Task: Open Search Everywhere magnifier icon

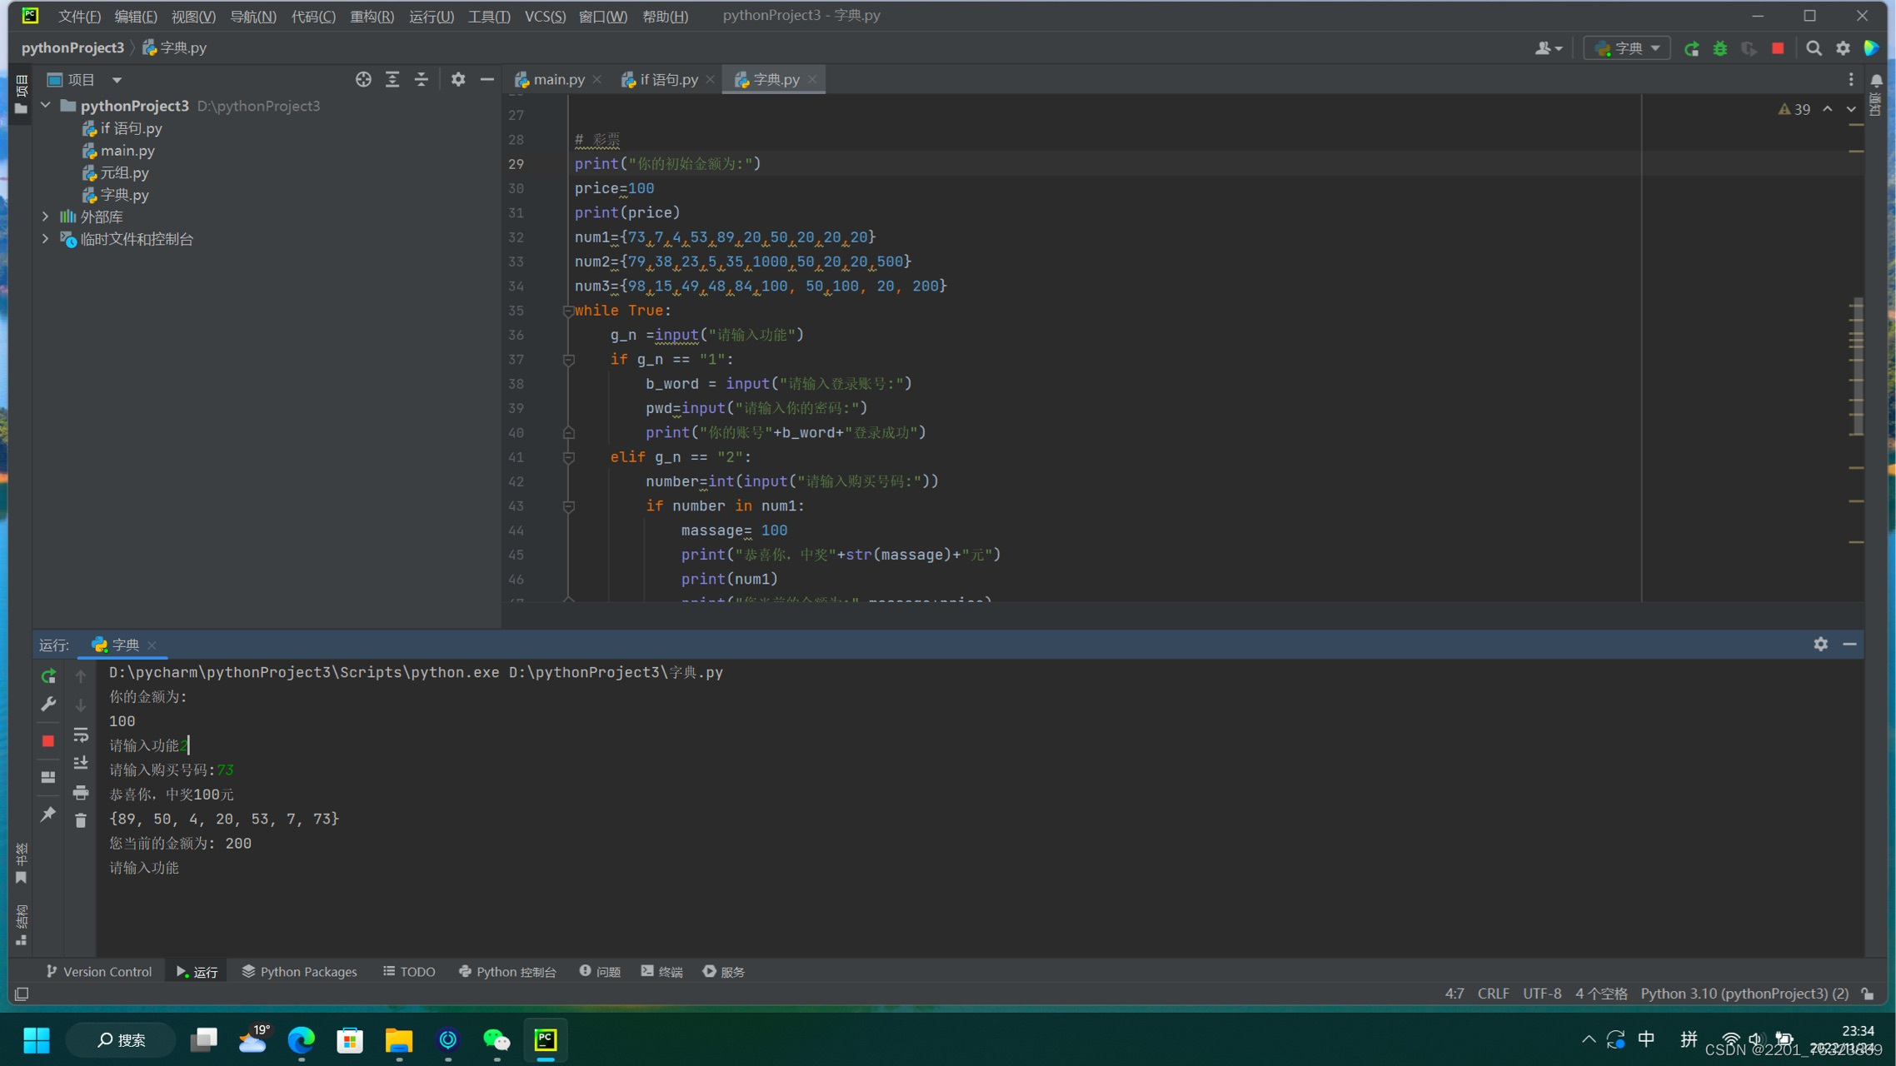Action: pos(1814,48)
